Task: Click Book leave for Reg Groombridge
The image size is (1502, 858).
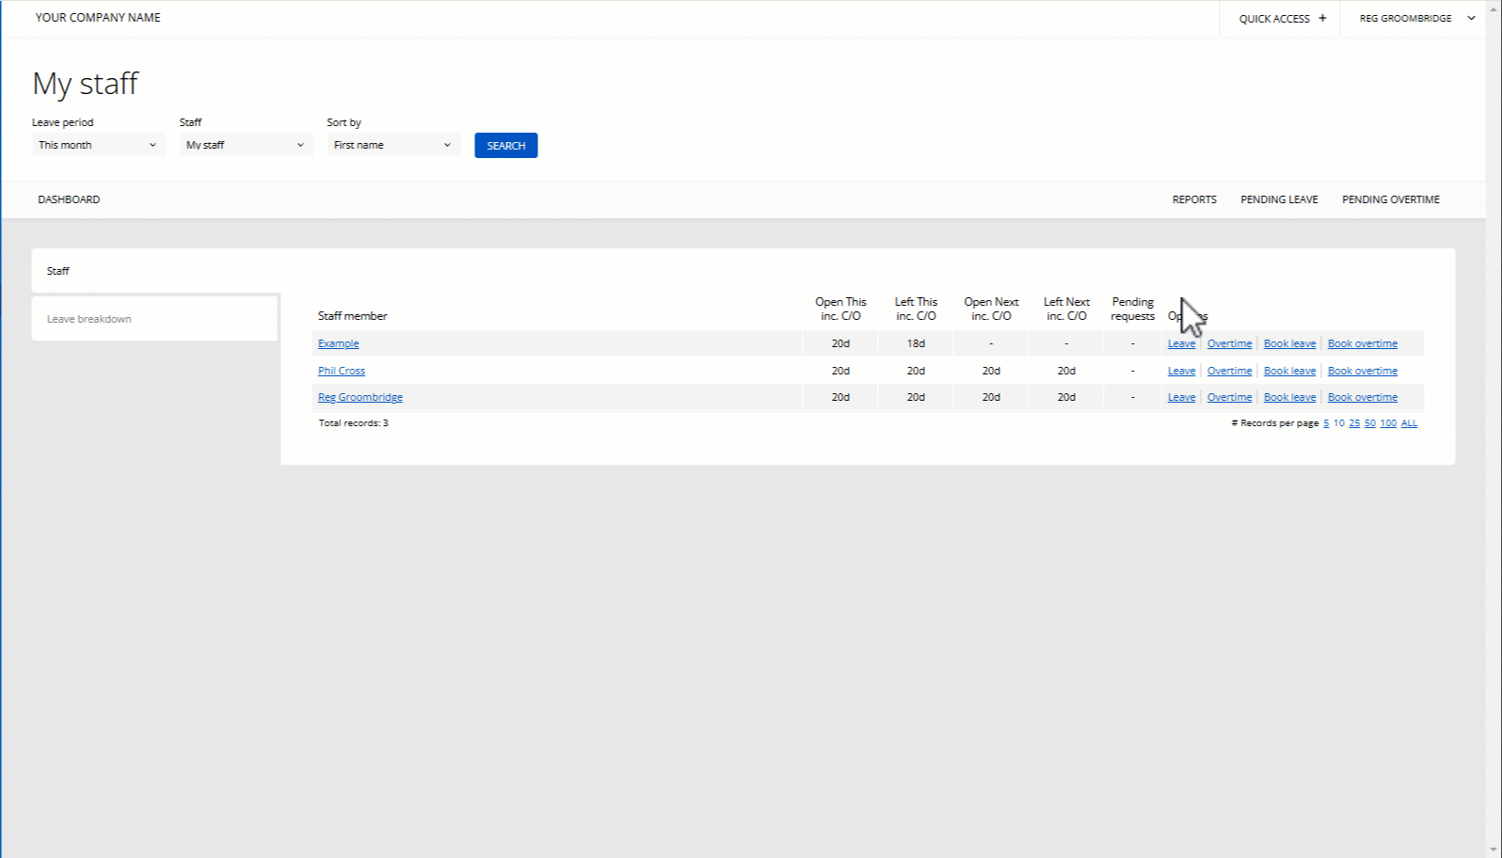Action: click(1289, 398)
